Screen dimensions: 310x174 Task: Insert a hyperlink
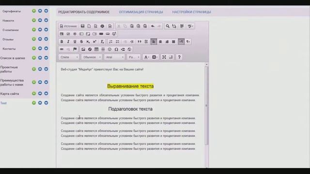pos(62,49)
